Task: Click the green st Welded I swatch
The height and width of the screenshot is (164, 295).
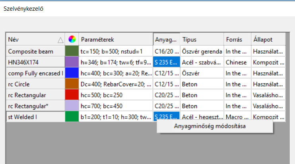Action: 72,116
